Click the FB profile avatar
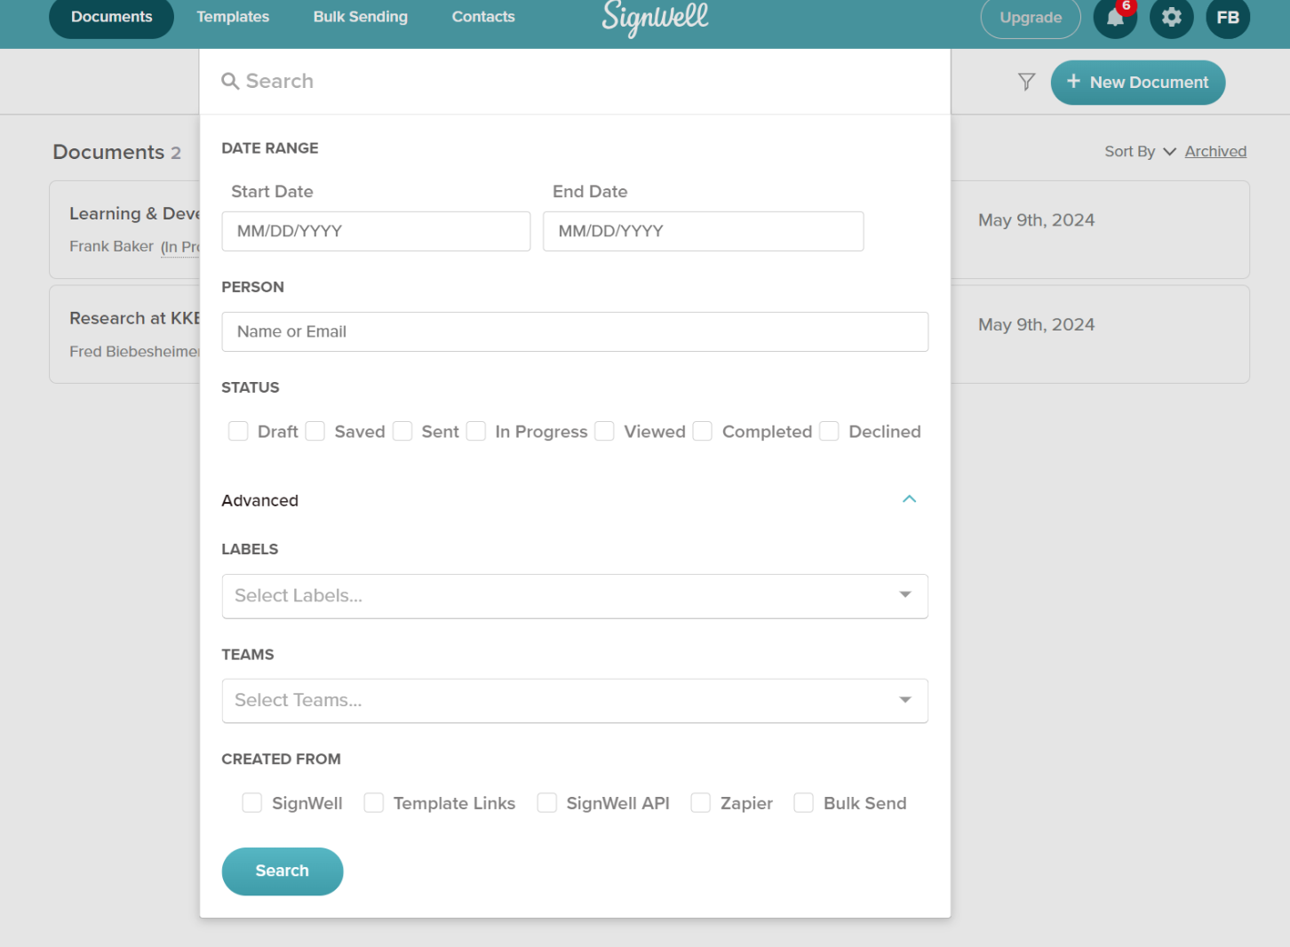The image size is (1290, 947). tap(1227, 17)
